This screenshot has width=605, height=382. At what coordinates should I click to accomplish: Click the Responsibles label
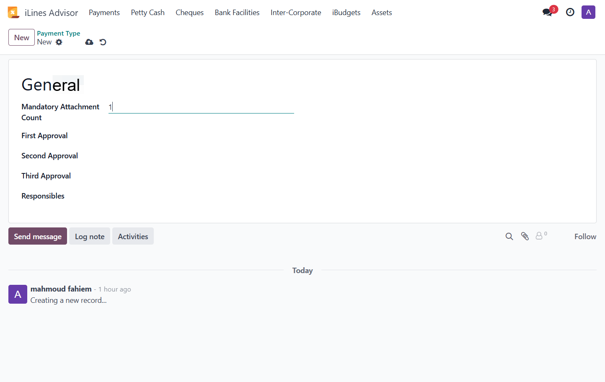click(43, 196)
